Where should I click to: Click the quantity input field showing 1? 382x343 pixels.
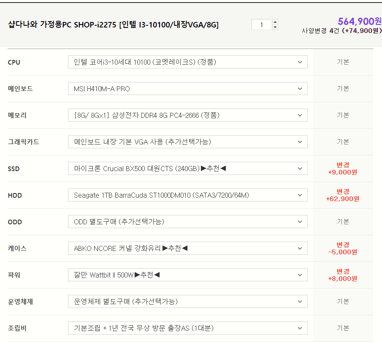click(x=261, y=24)
